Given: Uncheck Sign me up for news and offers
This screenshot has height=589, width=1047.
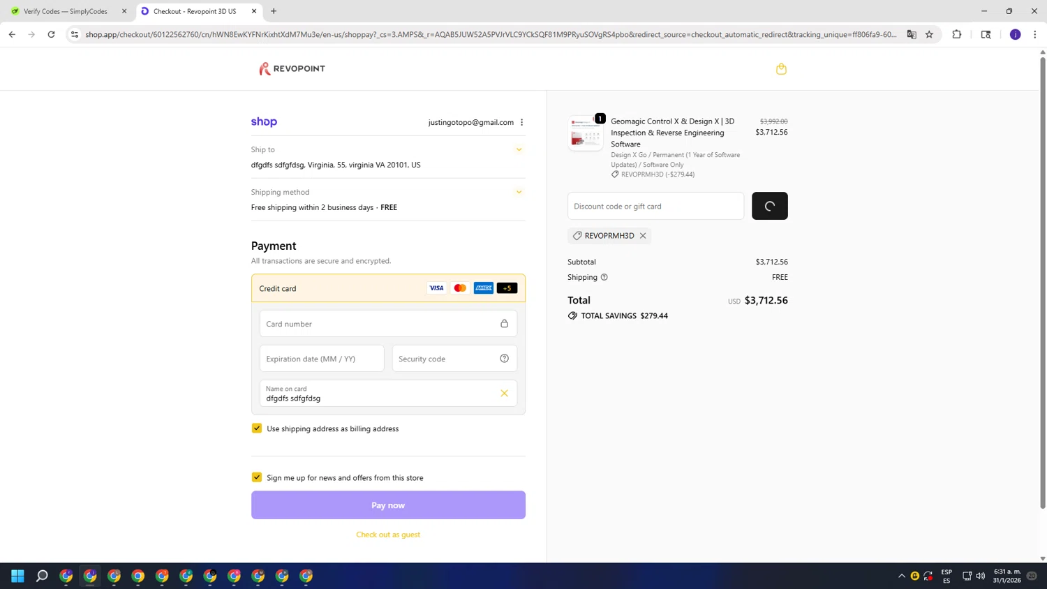Looking at the screenshot, I should coord(257,477).
